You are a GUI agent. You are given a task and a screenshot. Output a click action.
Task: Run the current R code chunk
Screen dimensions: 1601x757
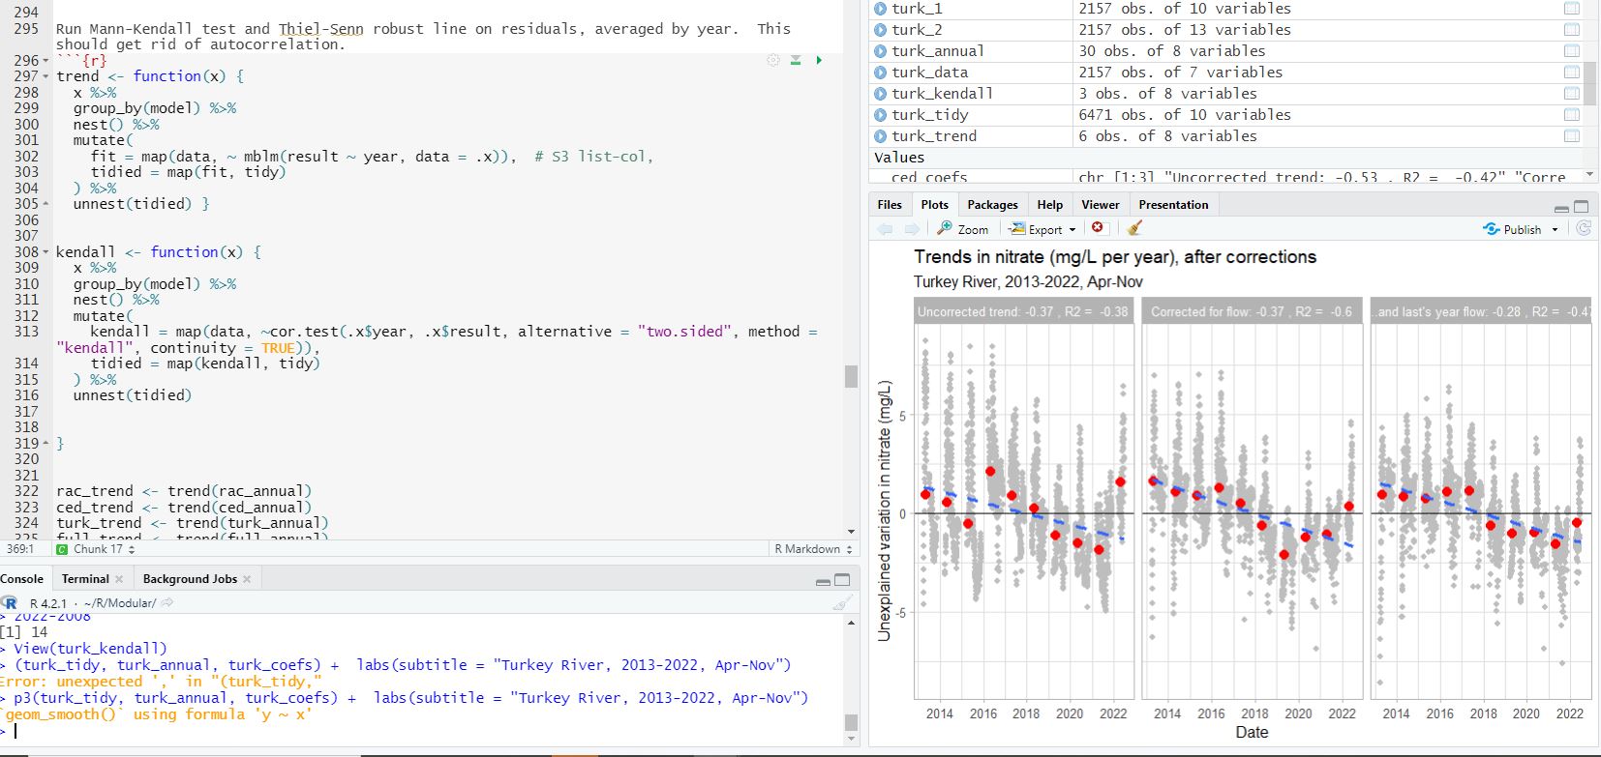819,60
